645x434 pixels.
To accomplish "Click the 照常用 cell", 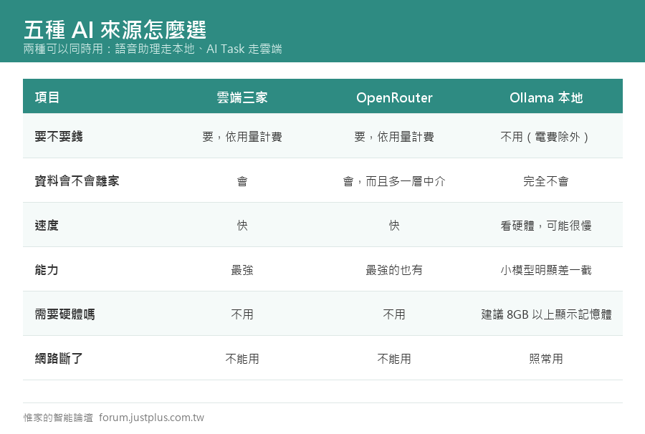I will click(546, 358).
